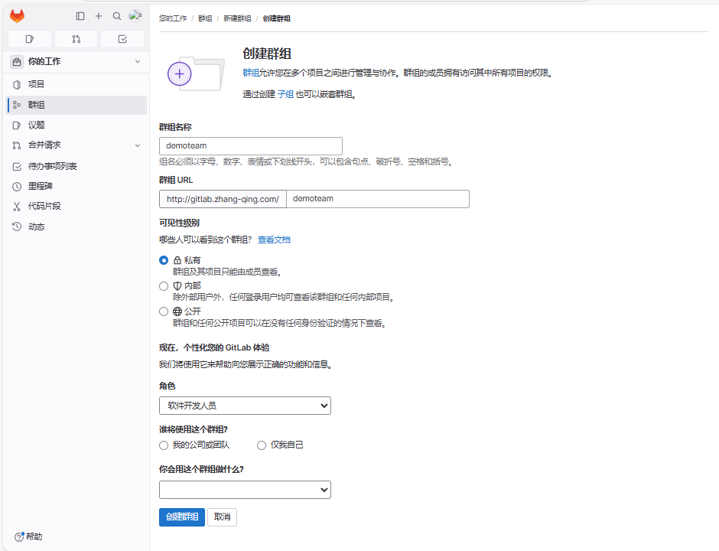Image resolution: width=719 pixels, height=551 pixels.
Task: Choose 我的公司或团队 radio option
Action: click(164, 445)
